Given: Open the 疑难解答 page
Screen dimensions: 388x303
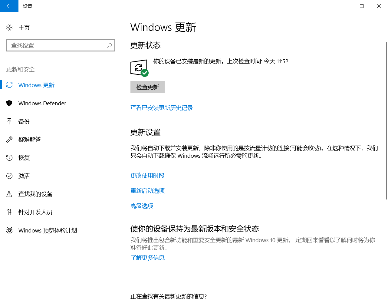Looking at the screenshot, I should [61, 140].
